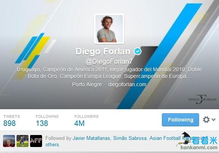Click the AFF logo avatar icon
The height and width of the screenshot is (153, 219).
[x=36, y=141]
